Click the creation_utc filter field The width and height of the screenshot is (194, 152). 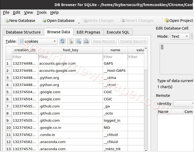pyautogui.click(x=25, y=57)
